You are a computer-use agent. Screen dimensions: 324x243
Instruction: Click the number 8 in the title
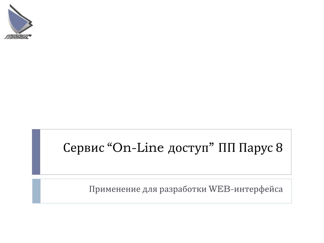279,148
